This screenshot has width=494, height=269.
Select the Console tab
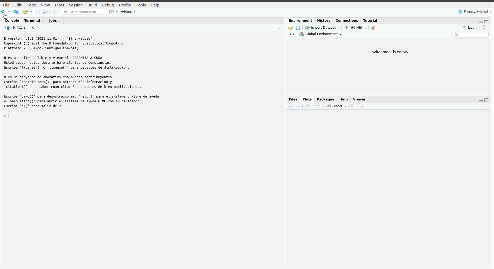tap(12, 21)
